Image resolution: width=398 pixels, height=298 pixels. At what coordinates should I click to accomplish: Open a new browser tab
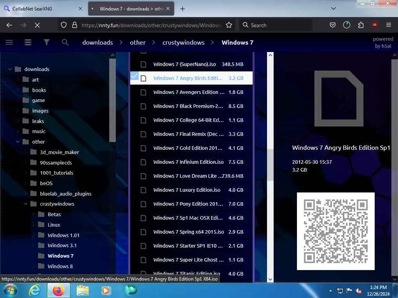182,9
